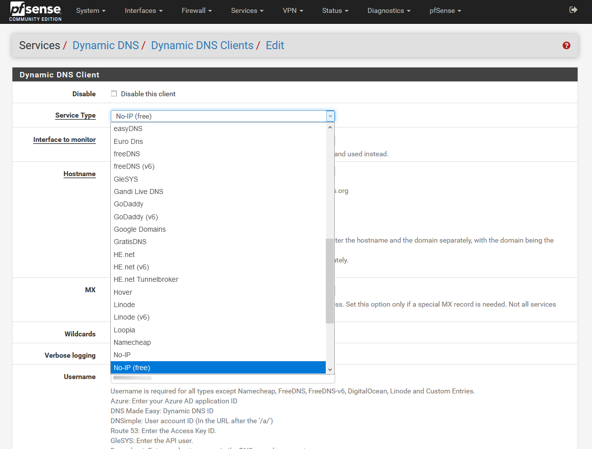Click the dropdown list scrollbar thumb

tap(330, 281)
